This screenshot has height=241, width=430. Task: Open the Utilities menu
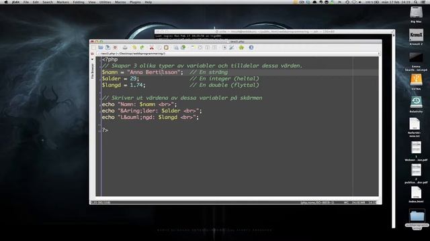105,2
